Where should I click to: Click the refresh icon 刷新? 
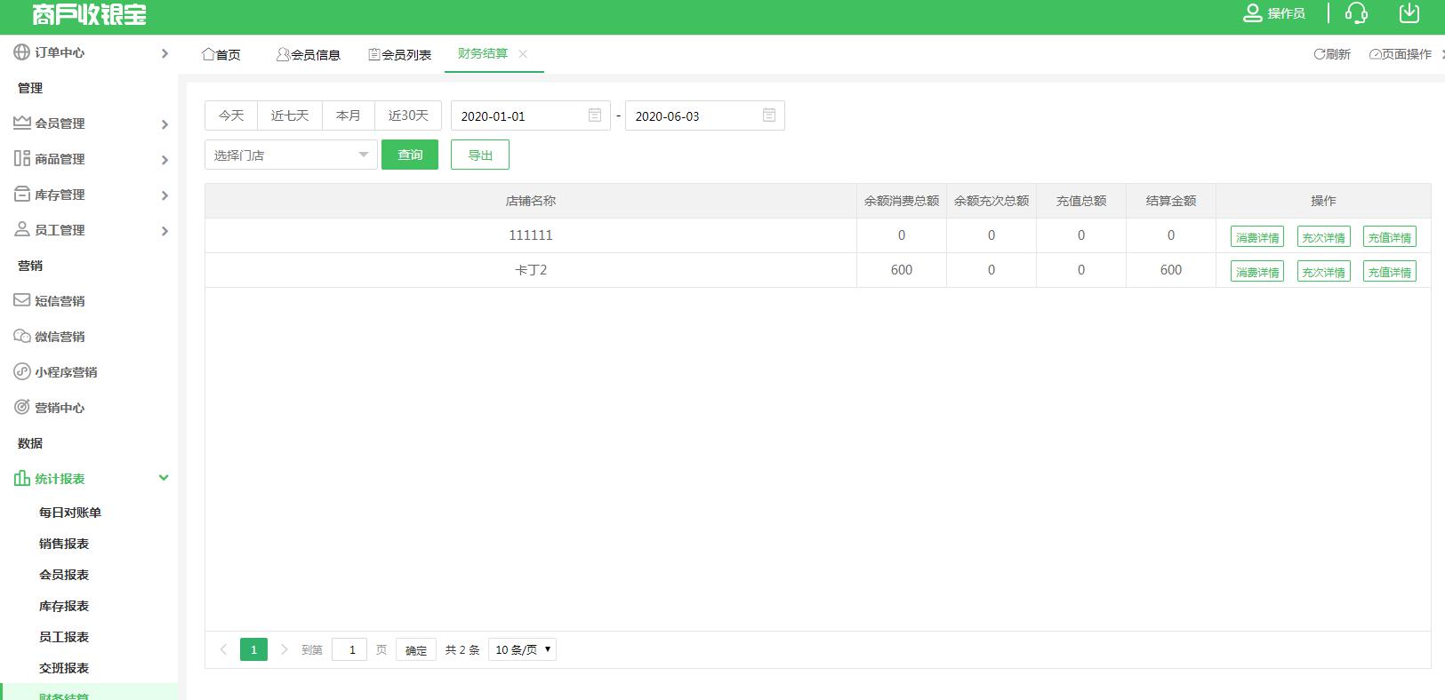coord(1331,54)
